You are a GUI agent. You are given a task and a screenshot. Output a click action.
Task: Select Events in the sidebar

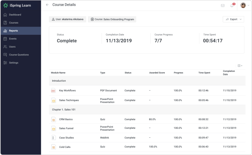21,39
